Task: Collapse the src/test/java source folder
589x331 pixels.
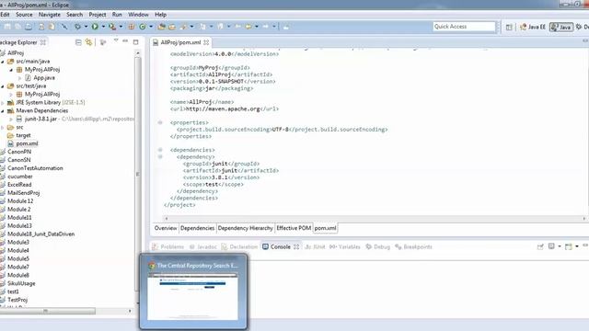Action: [x=3, y=86]
